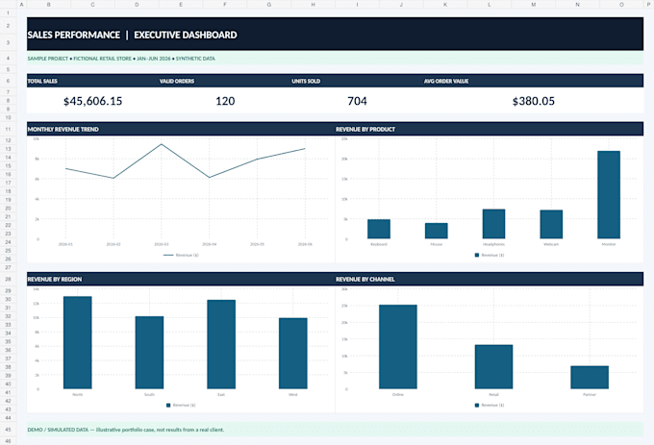Select row 11 header
Screen dimensions: 654x445
pos(8,129)
